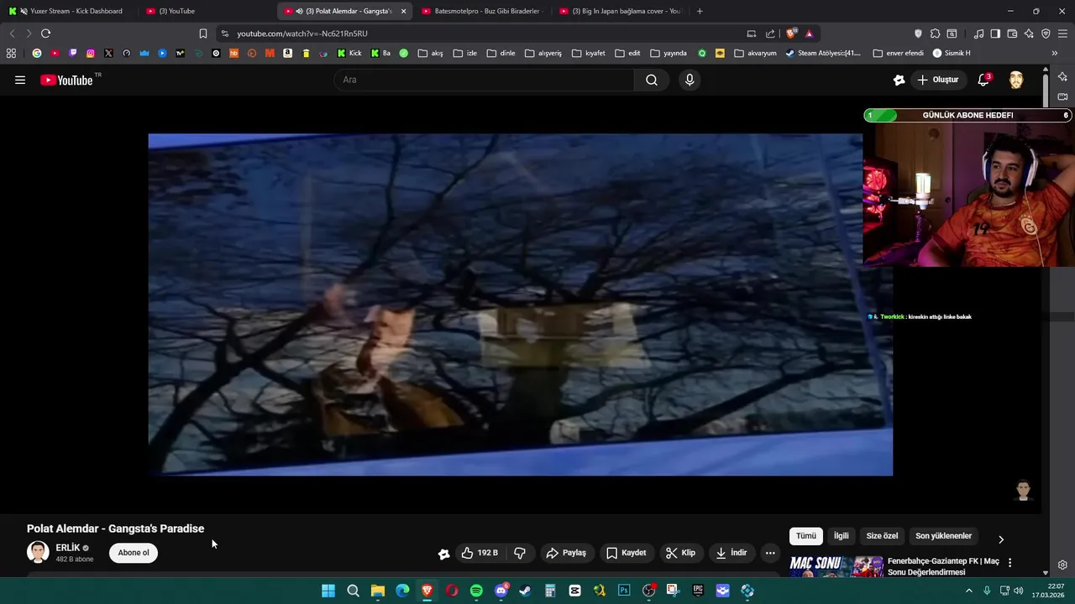The height and width of the screenshot is (604, 1075).
Task: Like the video showing 192 B
Action: (x=480, y=553)
